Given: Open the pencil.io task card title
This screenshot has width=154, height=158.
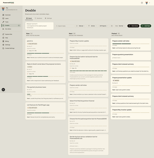Looking at the screenshot, I should pos(30,41).
